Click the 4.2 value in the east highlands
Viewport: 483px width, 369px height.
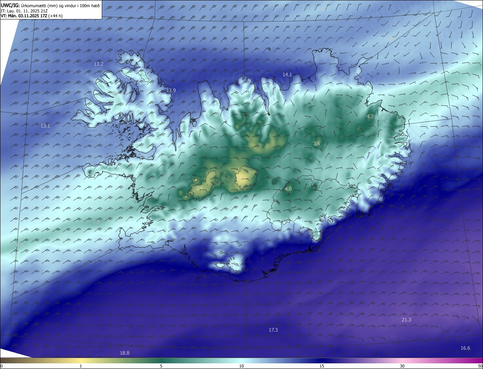pyautogui.click(x=370, y=117)
